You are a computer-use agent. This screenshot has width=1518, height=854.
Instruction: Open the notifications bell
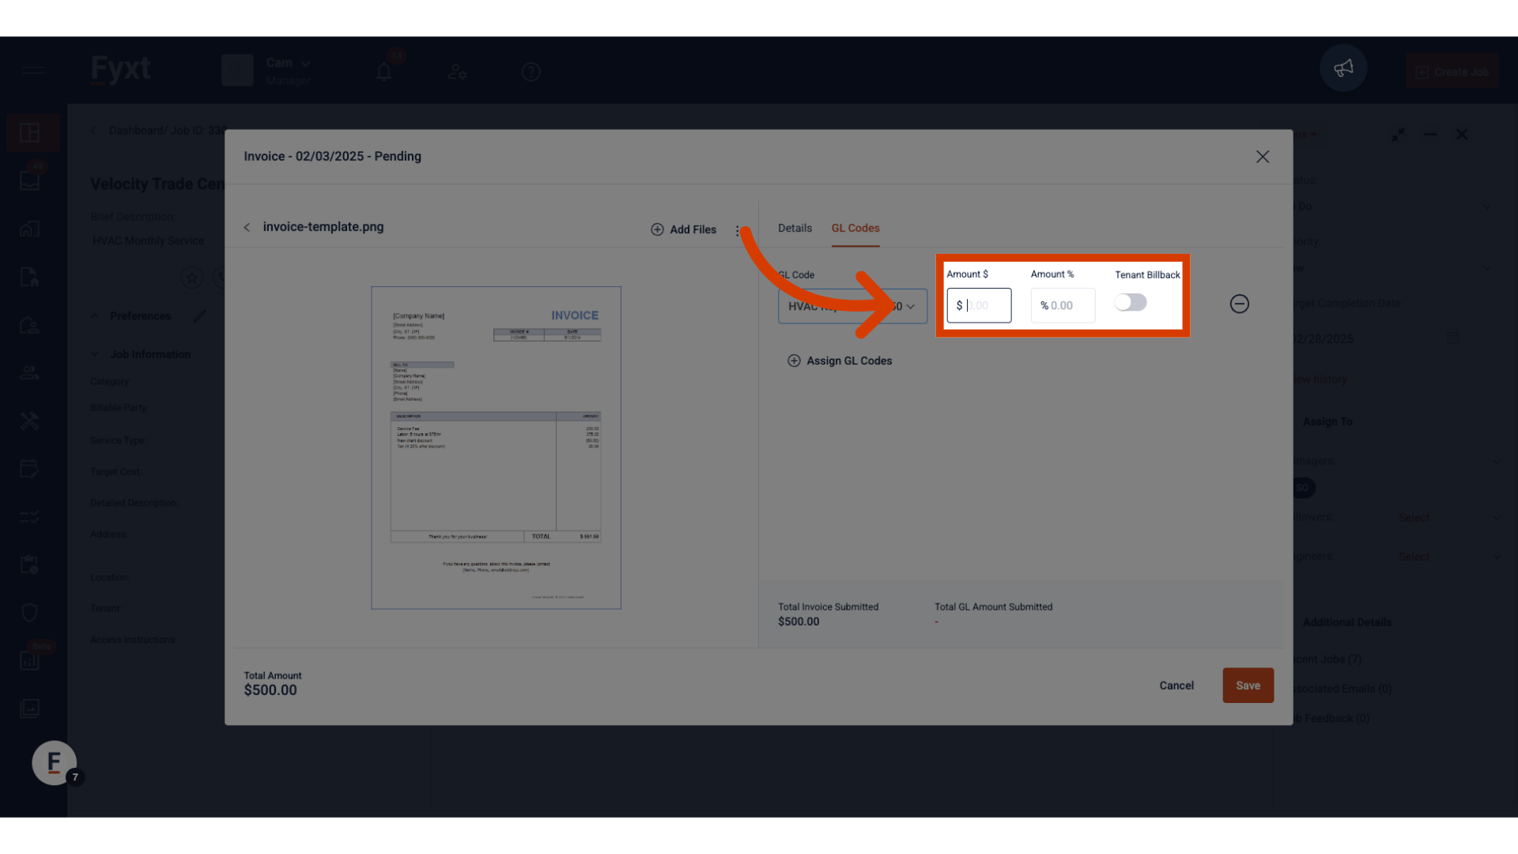point(384,72)
